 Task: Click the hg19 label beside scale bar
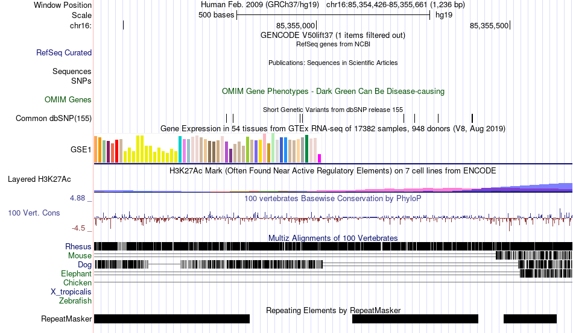pyautogui.click(x=444, y=15)
